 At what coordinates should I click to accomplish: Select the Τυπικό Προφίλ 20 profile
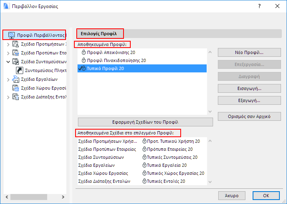tap(105, 68)
